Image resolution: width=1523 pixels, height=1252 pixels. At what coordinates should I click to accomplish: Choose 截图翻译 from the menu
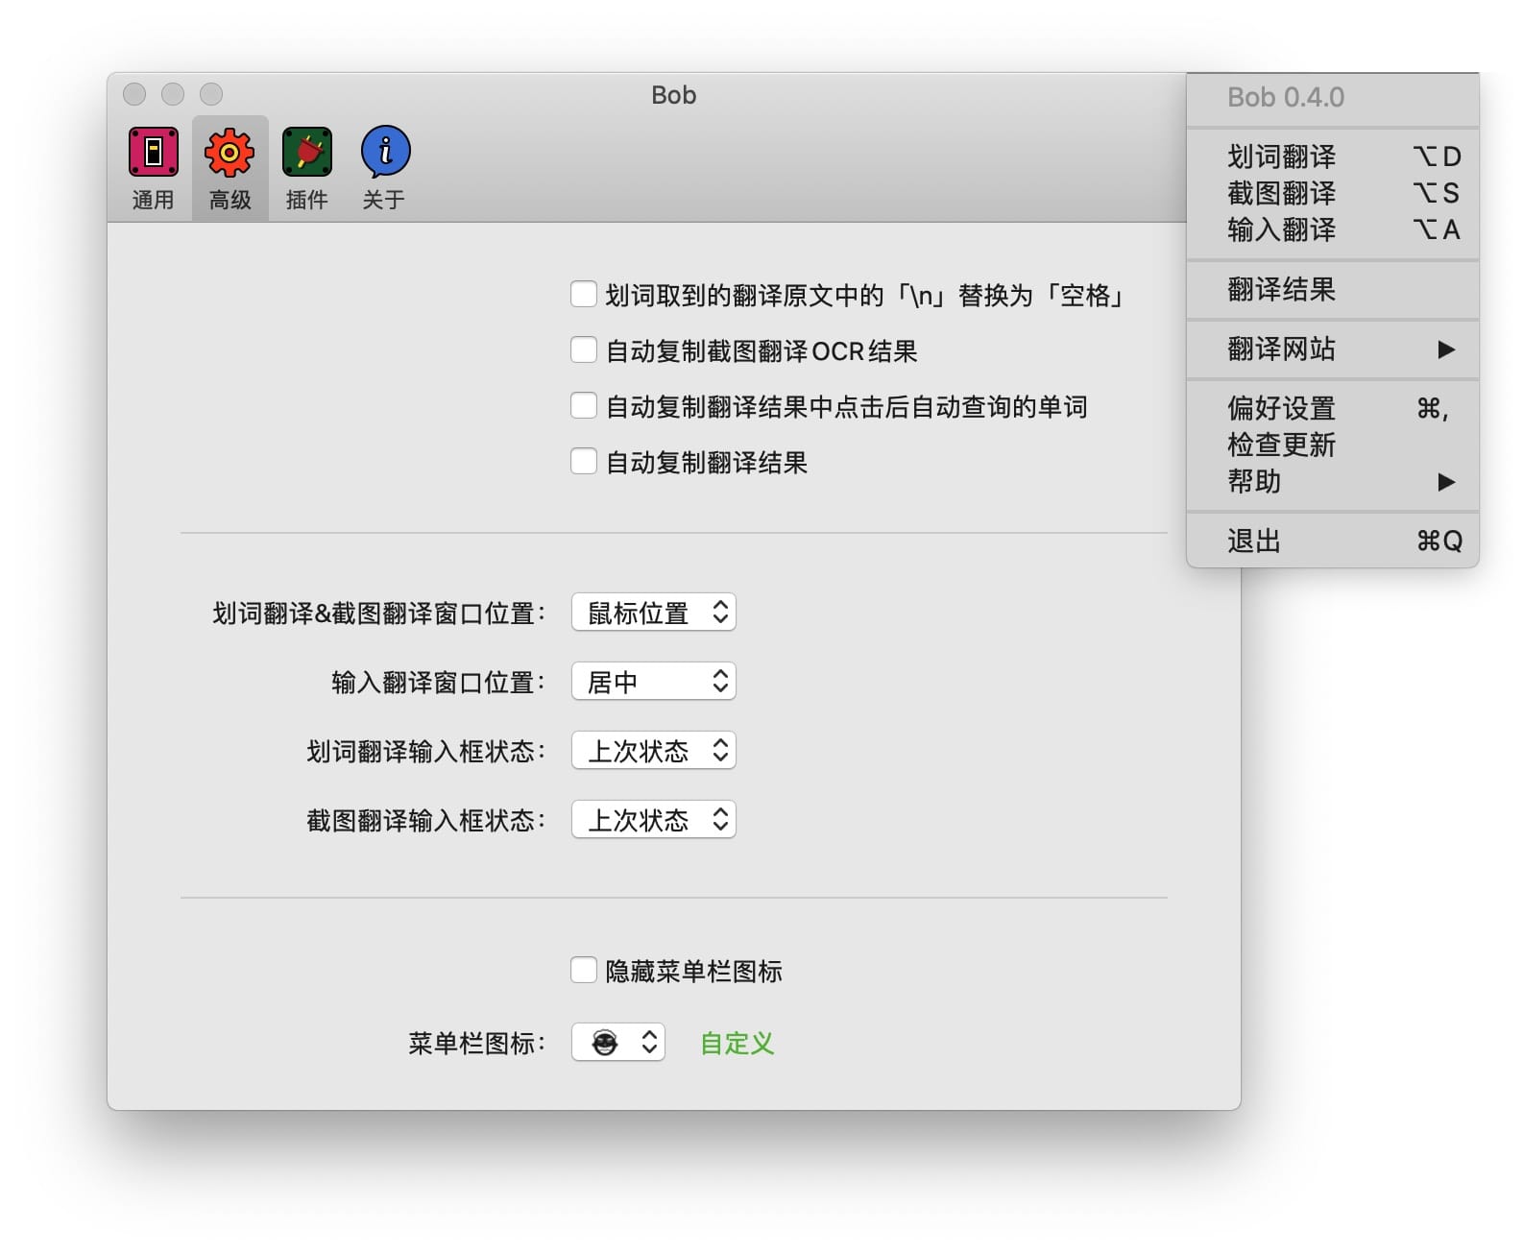(1281, 193)
